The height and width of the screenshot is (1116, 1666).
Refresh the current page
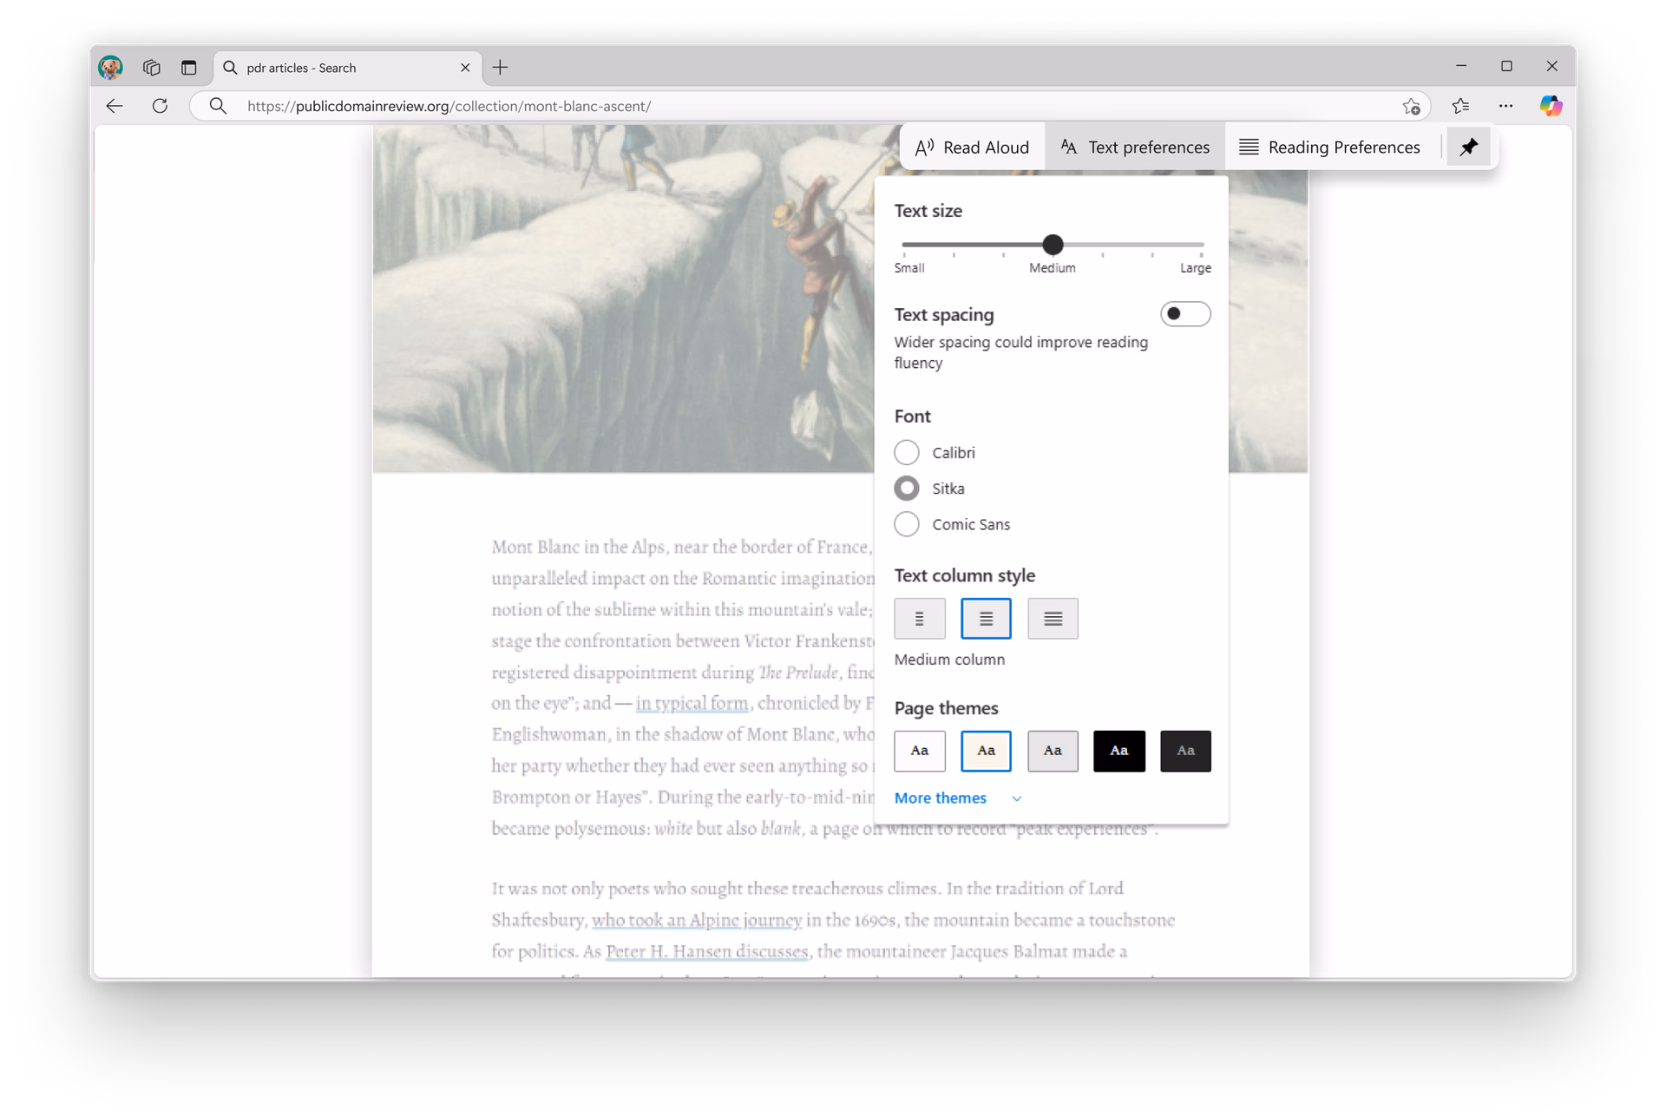160,106
